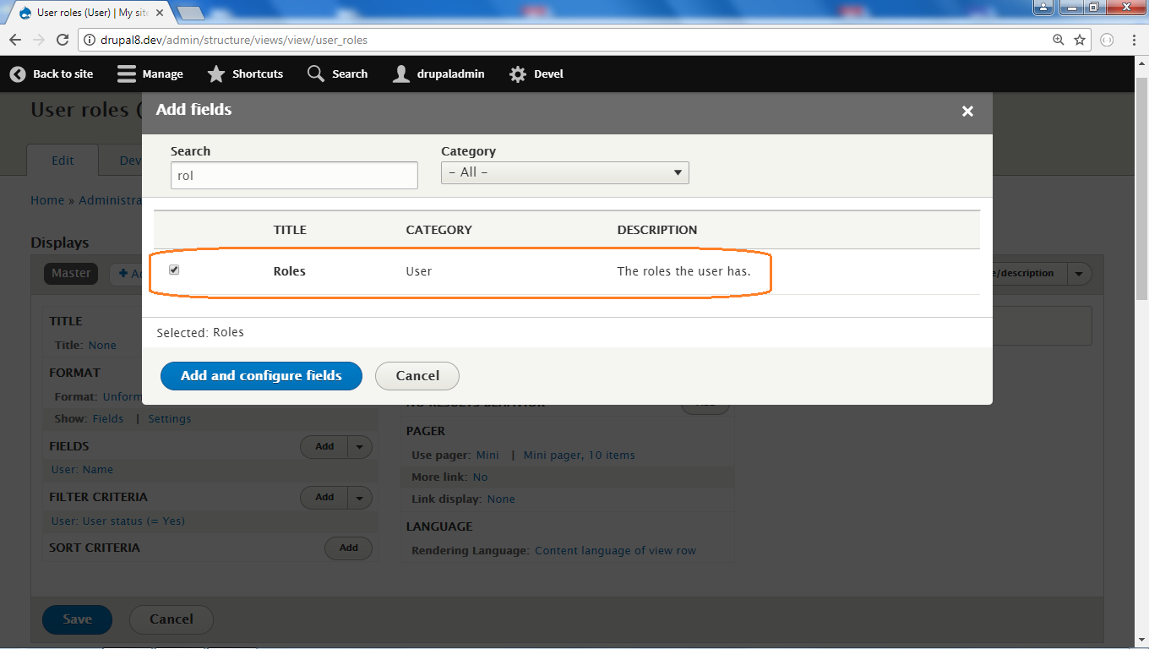This screenshot has height=649, width=1149.
Task: Select the Master display
Action: 71,273
